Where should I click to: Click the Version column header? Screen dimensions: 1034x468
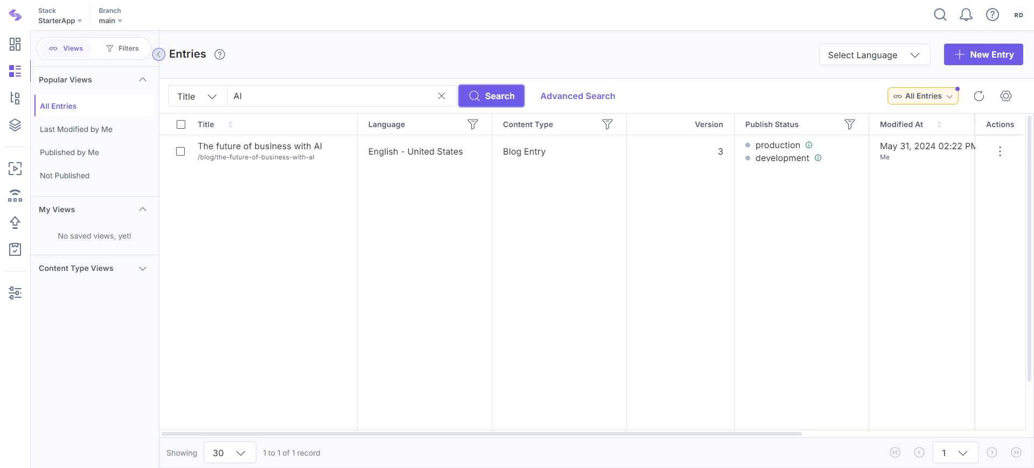[x=709, y=124]
